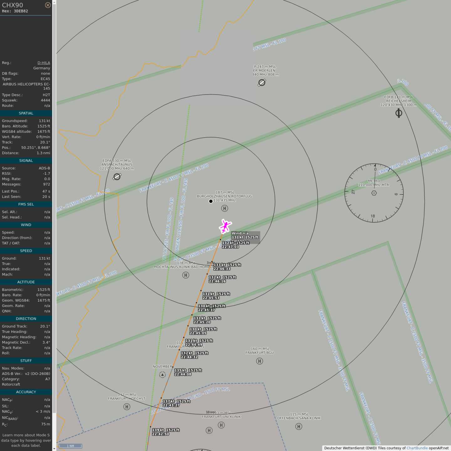Click the 22:42:50 track point label
Viewport: 451px width, 451px height.
[160, 434]
